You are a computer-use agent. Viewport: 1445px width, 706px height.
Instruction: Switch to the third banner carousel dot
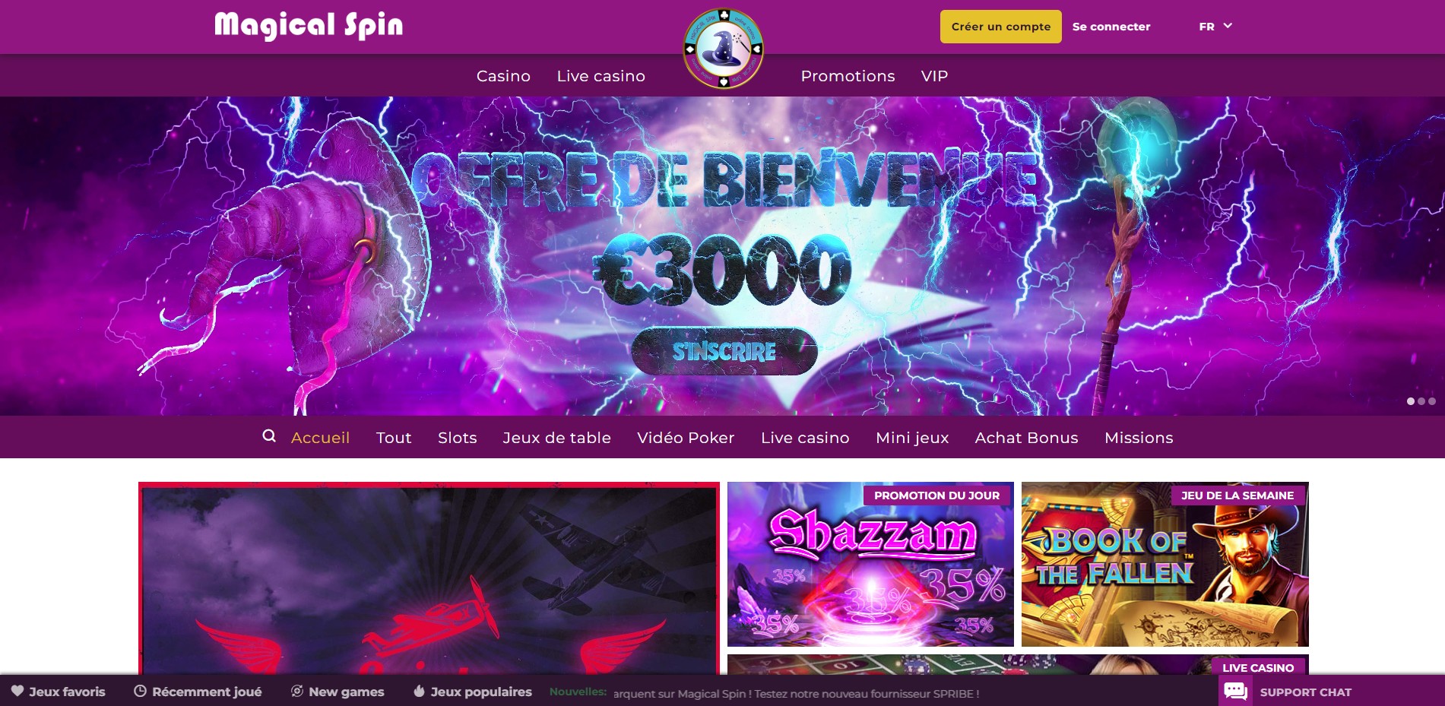(x=1432, y=401)
